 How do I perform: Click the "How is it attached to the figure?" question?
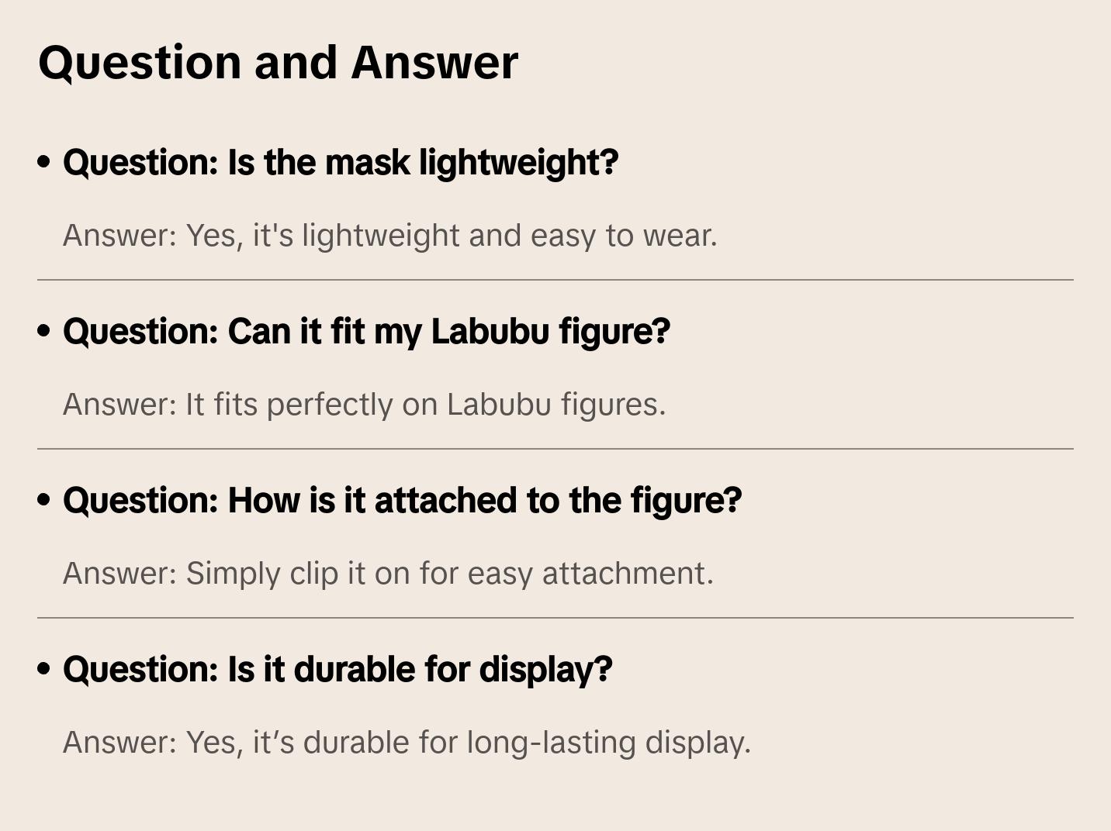pos(402,500)
